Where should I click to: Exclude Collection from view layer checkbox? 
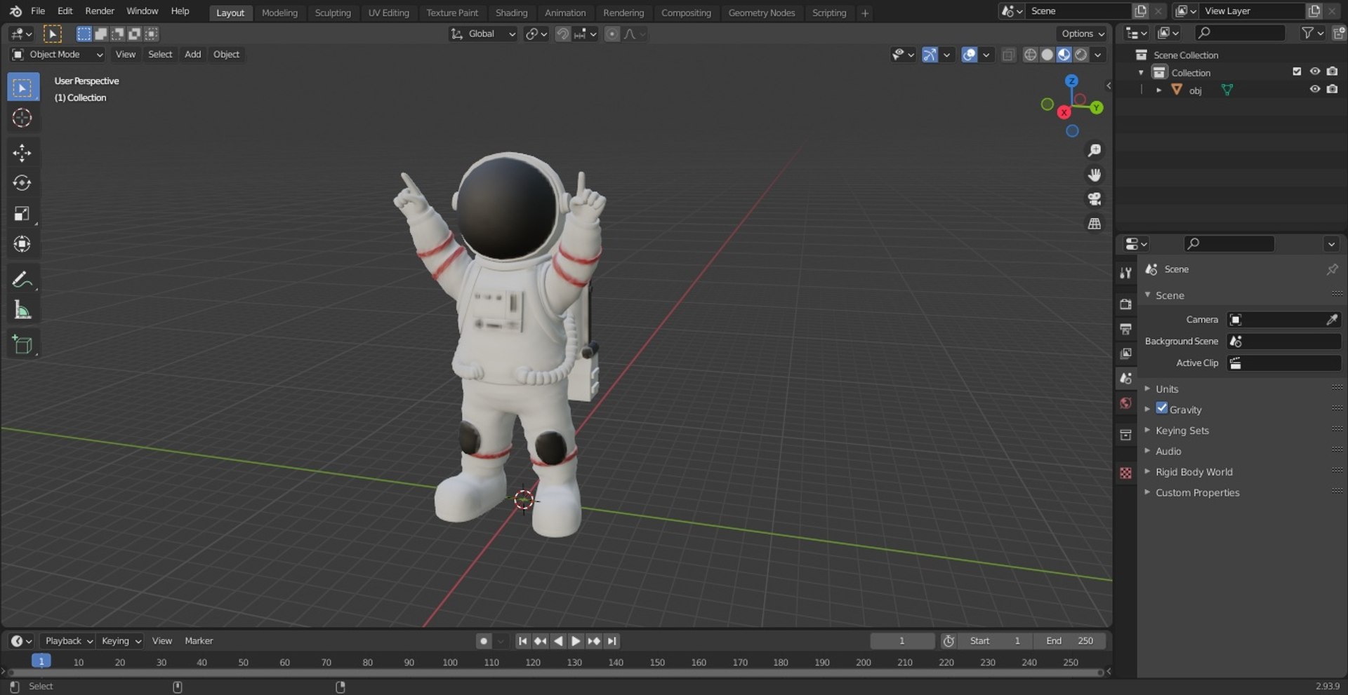pyautogui.click(x=1297, y=72)
